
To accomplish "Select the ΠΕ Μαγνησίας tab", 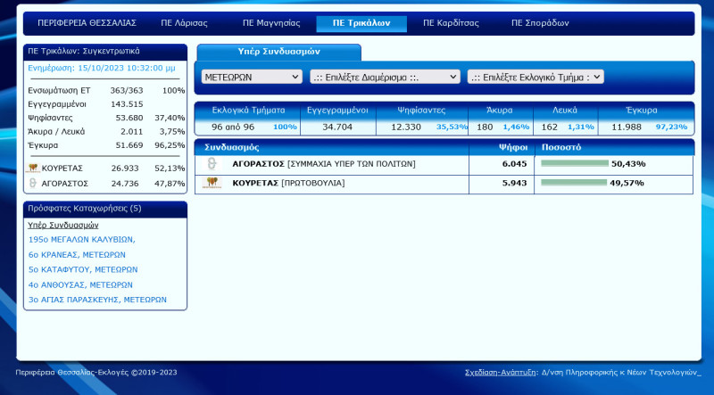I will [x=271, y=23].
